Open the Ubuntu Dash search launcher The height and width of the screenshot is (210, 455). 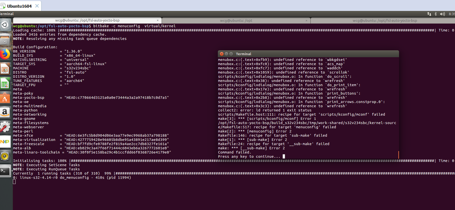tap(5, 25)
